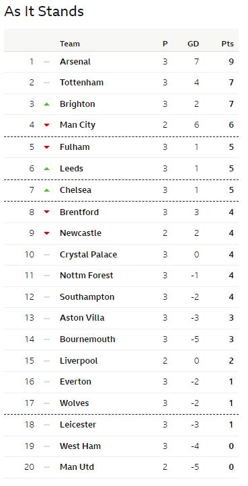Select the Crystal Palace team name
Screen dimensions: 248x486
[x=88, y=255]
